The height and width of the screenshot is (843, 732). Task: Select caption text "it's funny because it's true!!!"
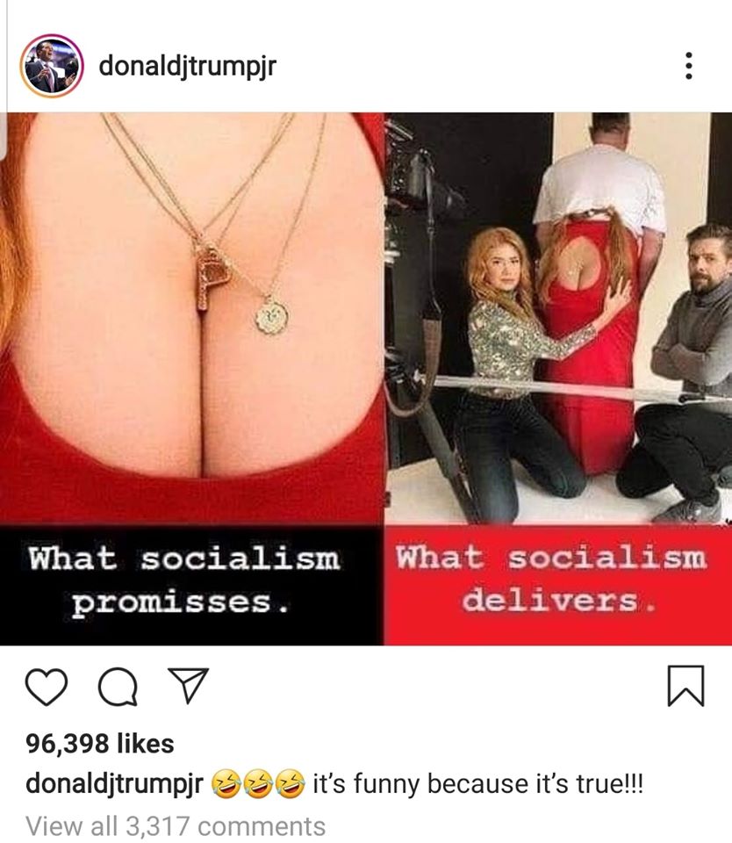[x=477, y=784]
